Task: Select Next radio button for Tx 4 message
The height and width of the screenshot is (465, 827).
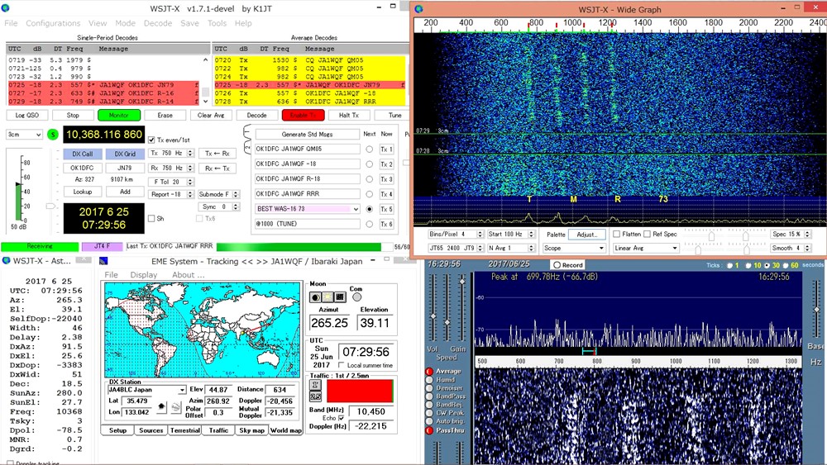Action: coord(369,194)
